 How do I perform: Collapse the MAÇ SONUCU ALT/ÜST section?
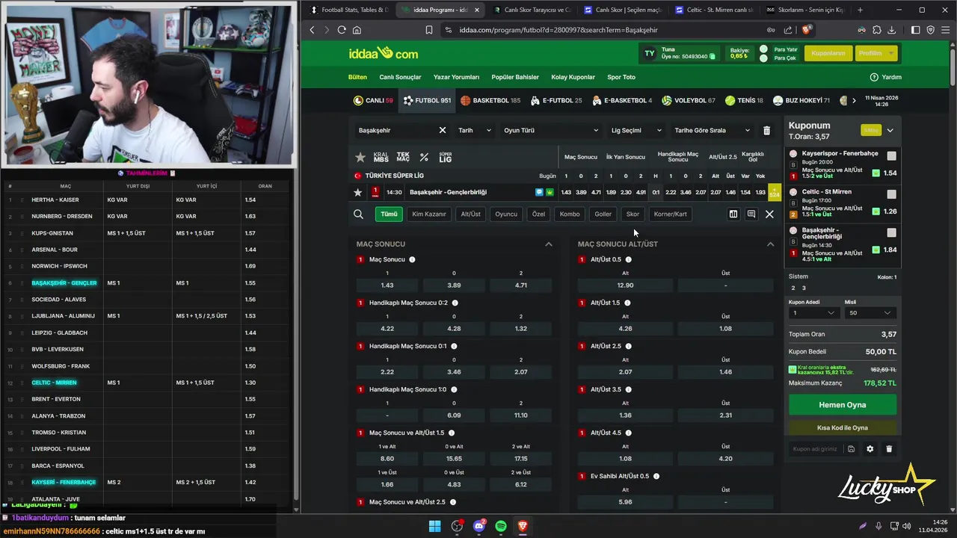(770, 244)
